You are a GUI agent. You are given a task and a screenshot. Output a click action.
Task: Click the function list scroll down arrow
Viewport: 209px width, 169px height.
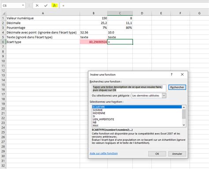184,125
